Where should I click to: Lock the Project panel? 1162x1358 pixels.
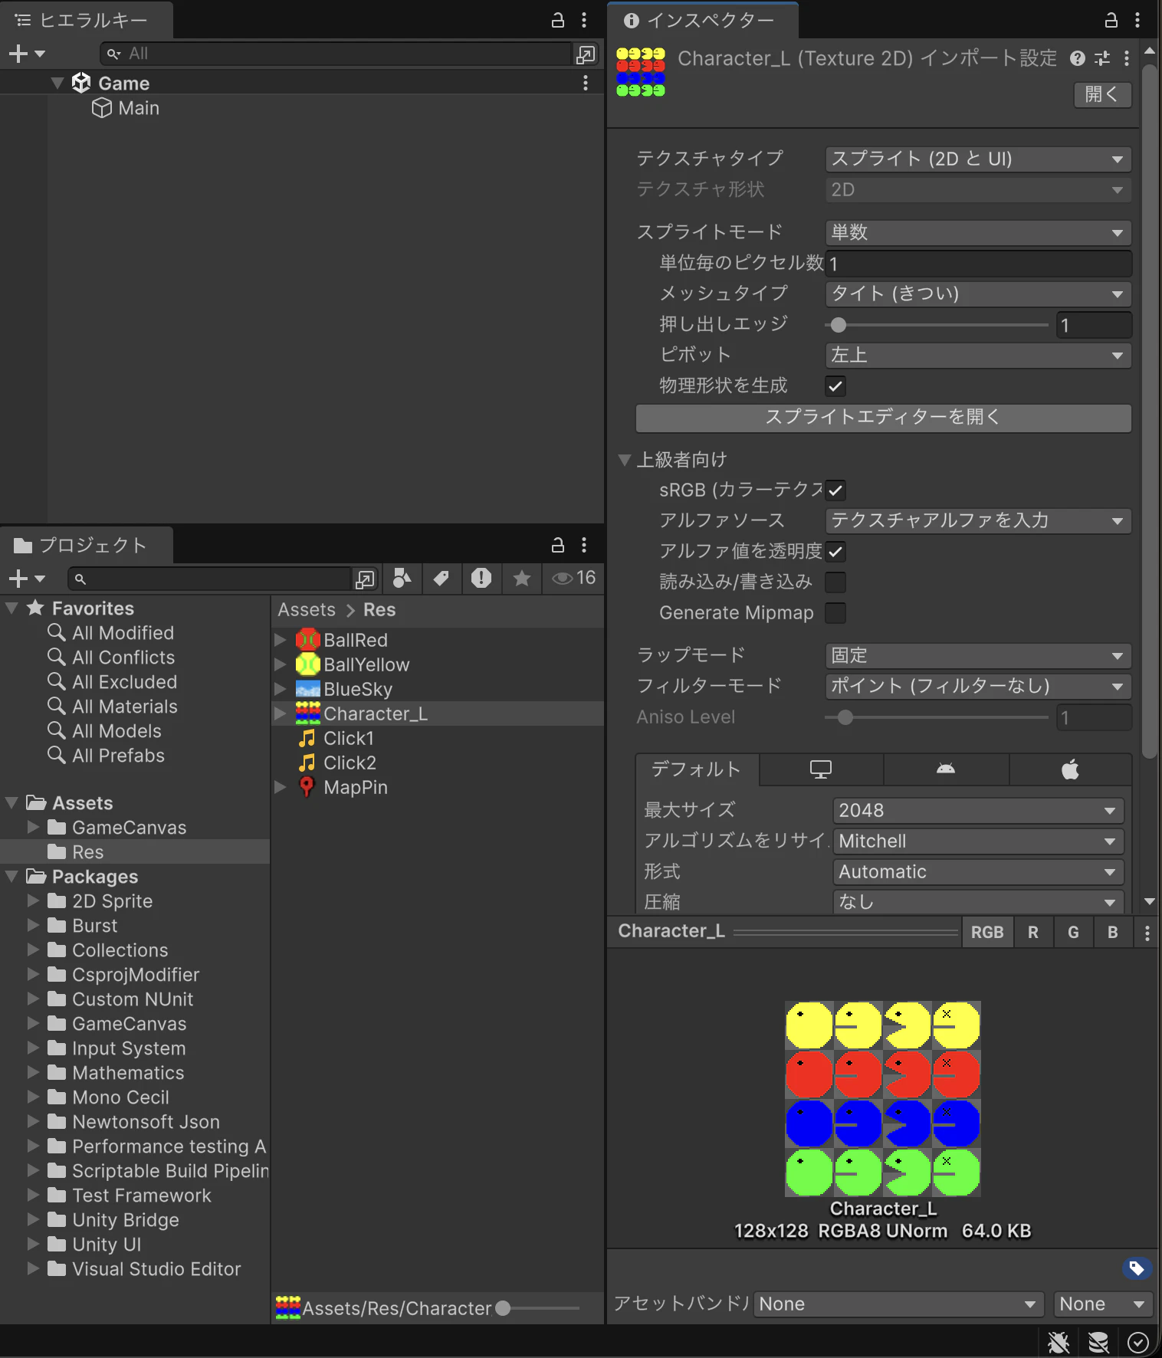[x=558, y=545]
